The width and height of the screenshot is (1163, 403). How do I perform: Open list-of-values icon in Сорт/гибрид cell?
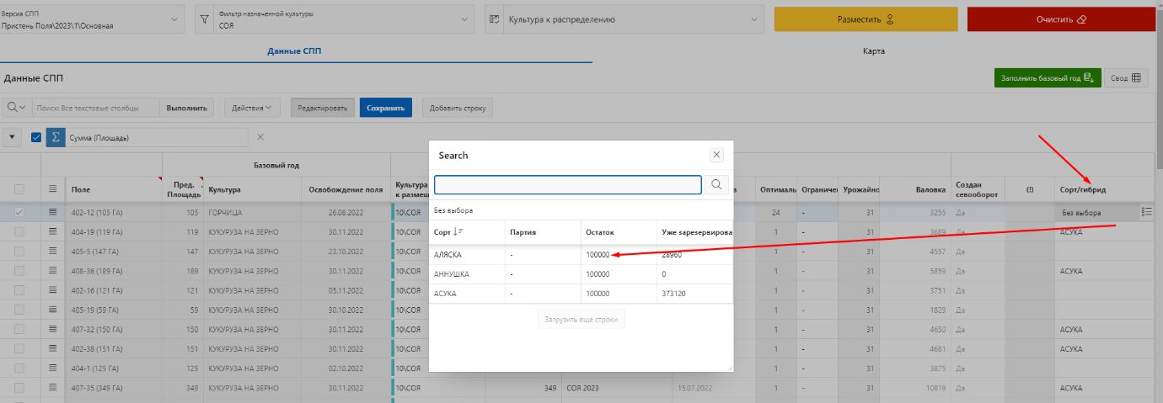1146,212
